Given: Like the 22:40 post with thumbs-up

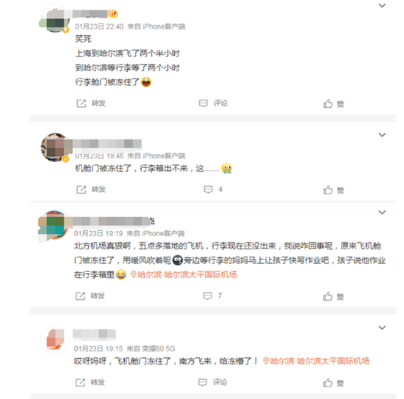Looking at the screenshot, I should point(328,103).
